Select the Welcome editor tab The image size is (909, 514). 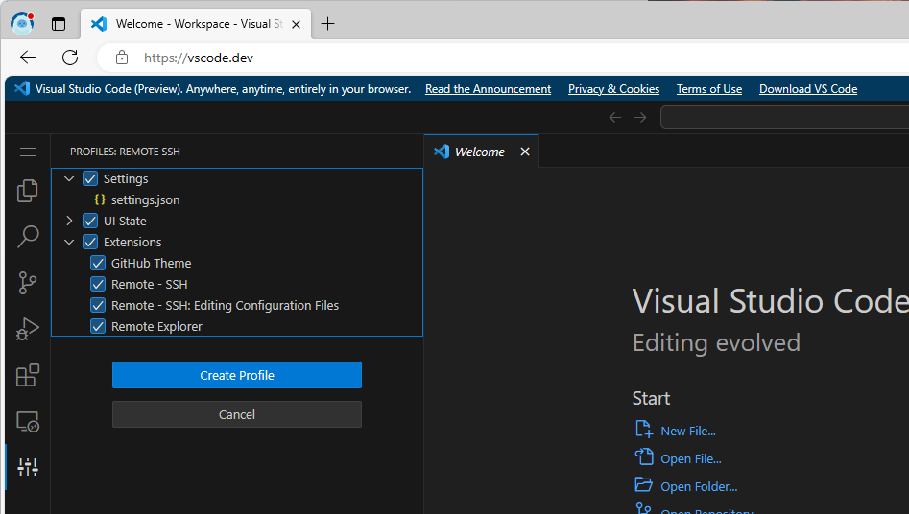coord(479,152)
